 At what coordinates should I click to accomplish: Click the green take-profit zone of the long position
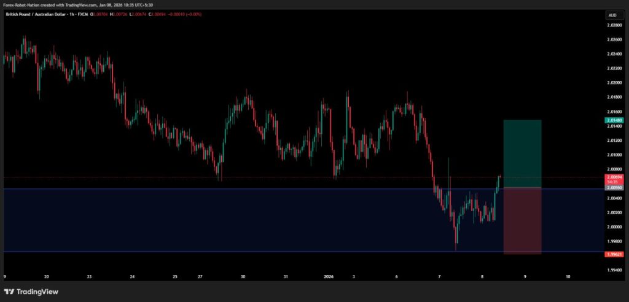[522, 153]
